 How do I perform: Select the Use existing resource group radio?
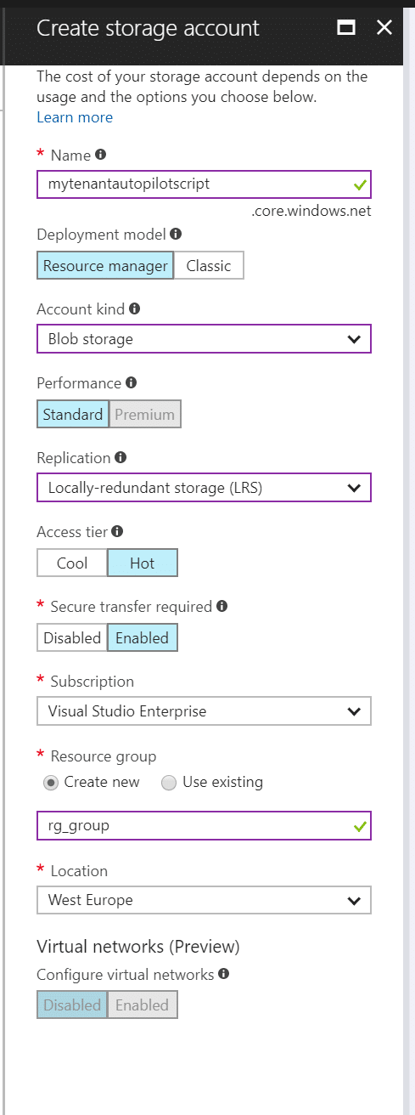[x=168, y=782]
